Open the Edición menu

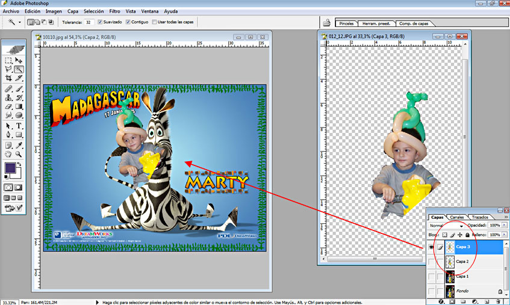(33, 11)
